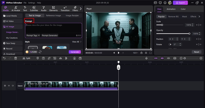Toggle the second purple magnet snapping button

[x=162, y=58]
